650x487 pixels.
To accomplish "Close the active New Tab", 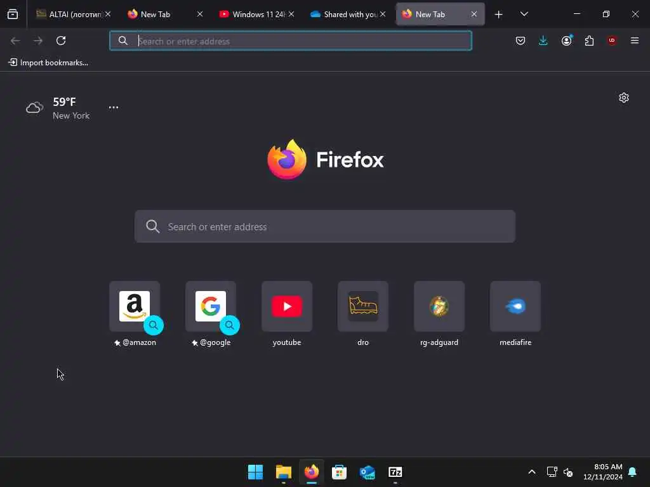I will pos(474,14).
